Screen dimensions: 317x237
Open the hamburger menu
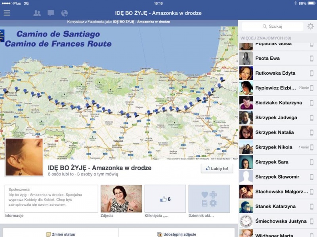pyautogui.click(x=7, y=13)
